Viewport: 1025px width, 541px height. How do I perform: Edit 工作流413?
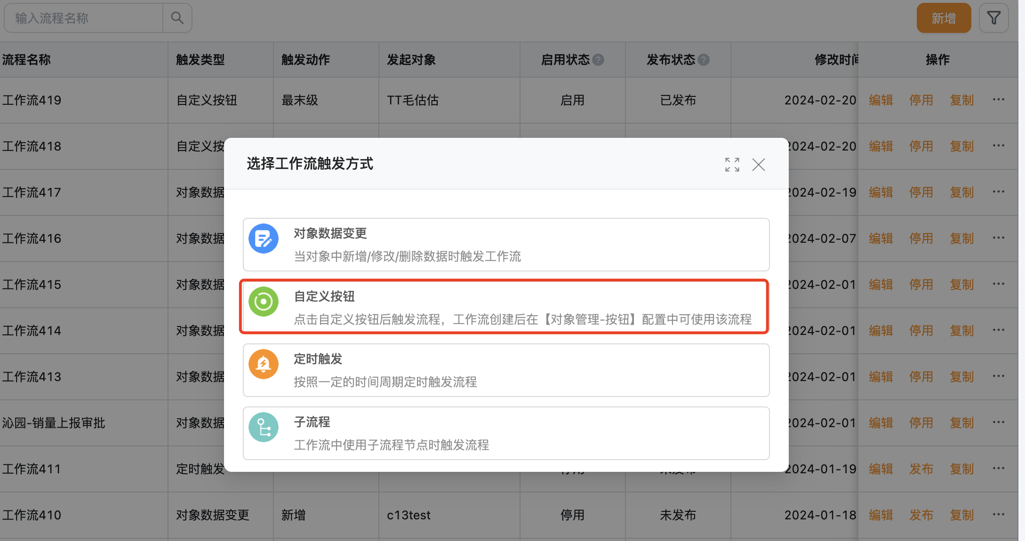pyautogui.click(x=881, y=377)
